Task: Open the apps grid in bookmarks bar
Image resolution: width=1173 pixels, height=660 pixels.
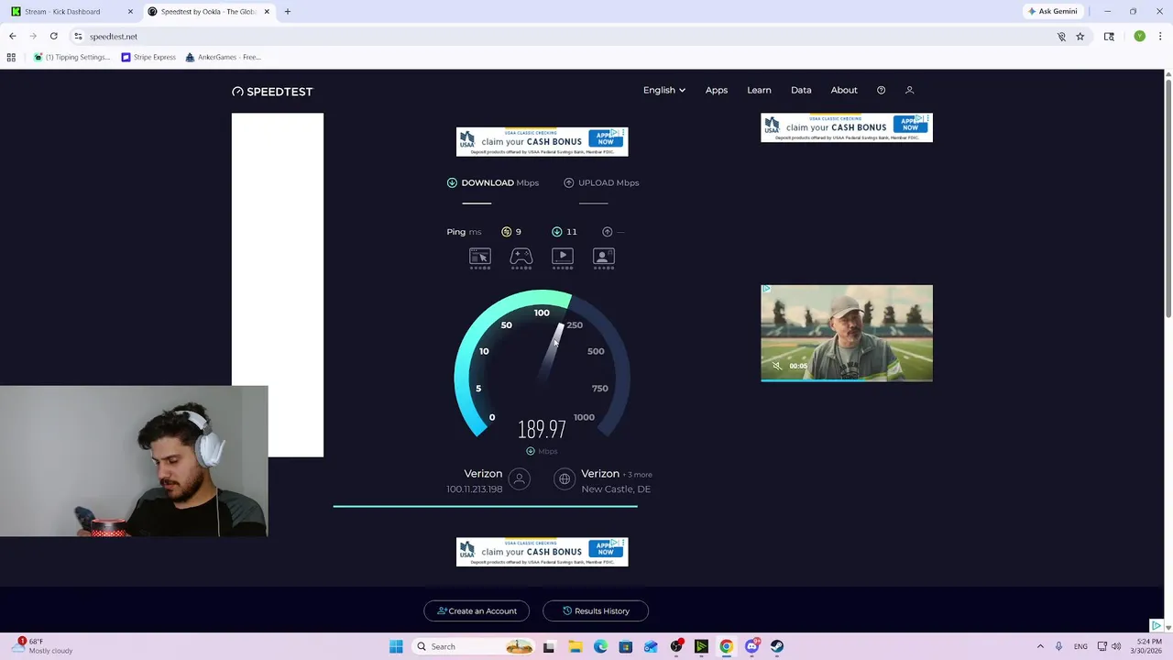Action: pos(11,57)
